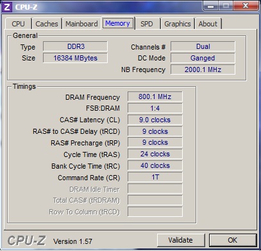Show the About tab

tap(208, 24)
